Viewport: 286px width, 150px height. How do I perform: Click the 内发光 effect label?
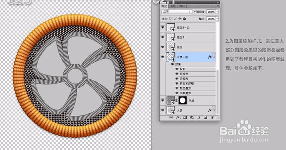coord(184,78)
